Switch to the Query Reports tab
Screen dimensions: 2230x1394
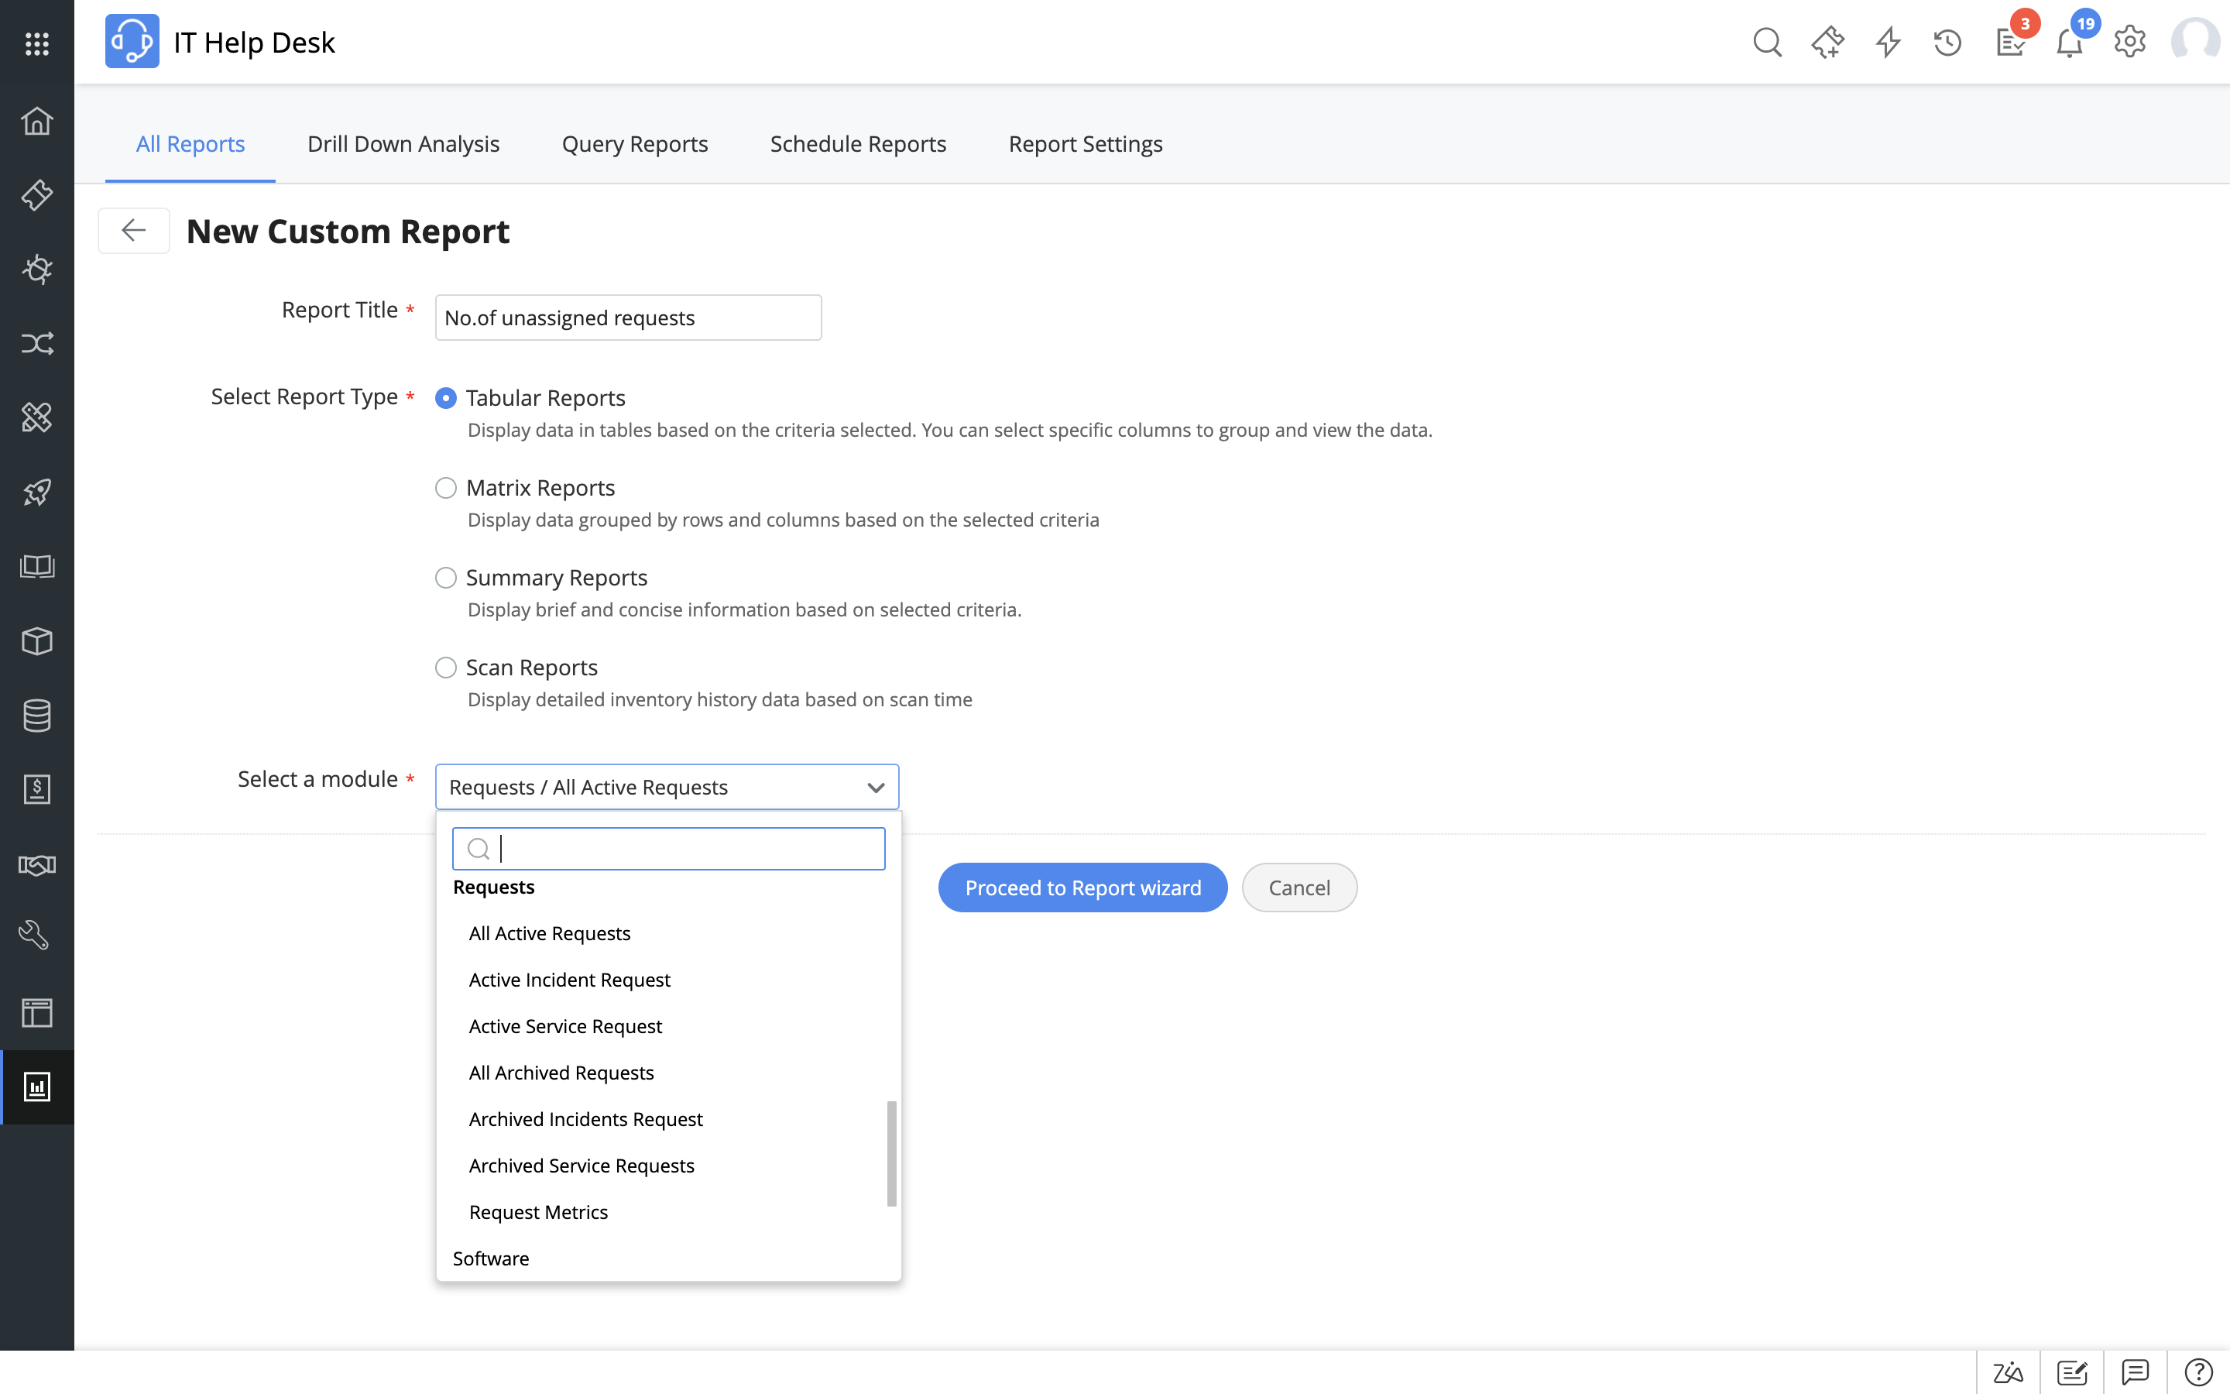(635, 144)
